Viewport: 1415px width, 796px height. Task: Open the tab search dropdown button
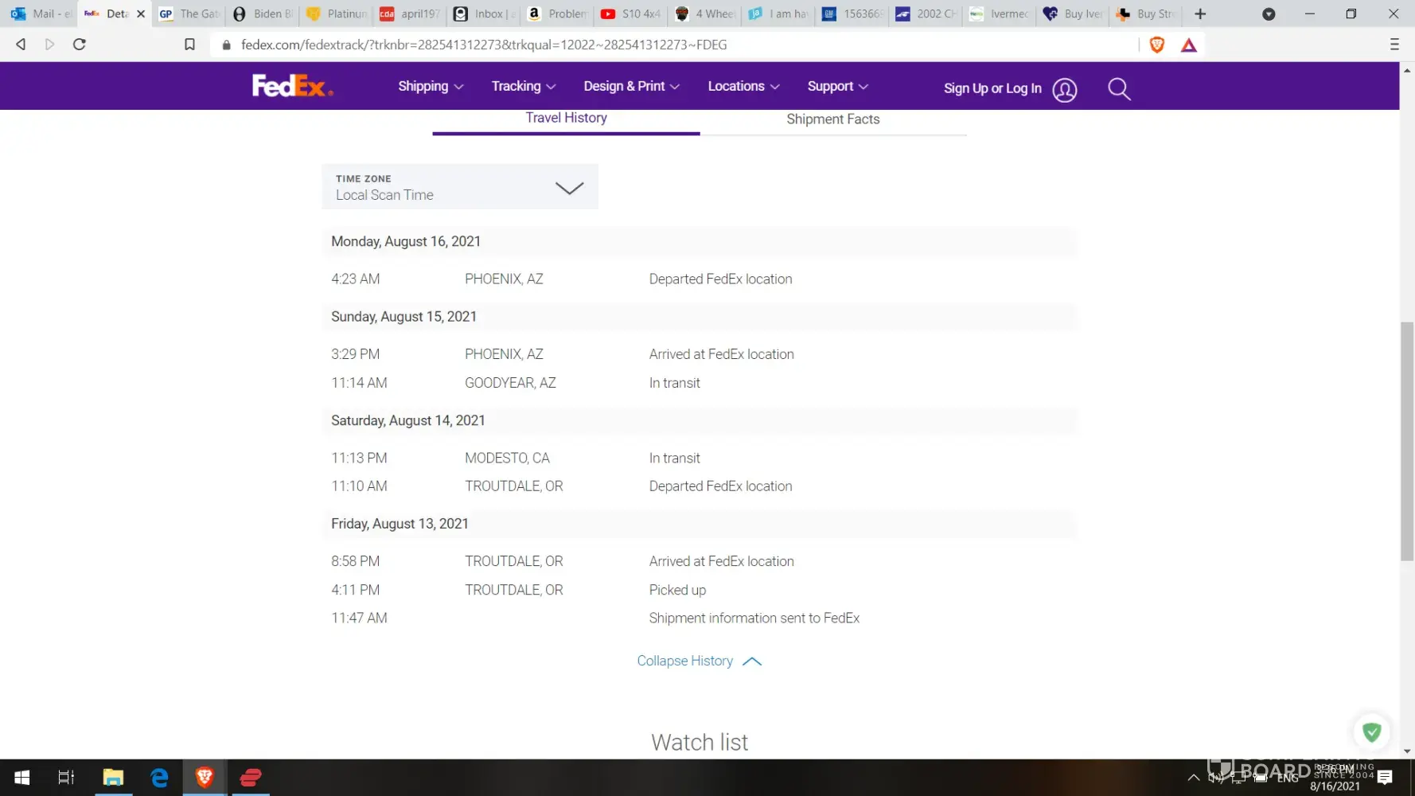[x=1269, y=14]
